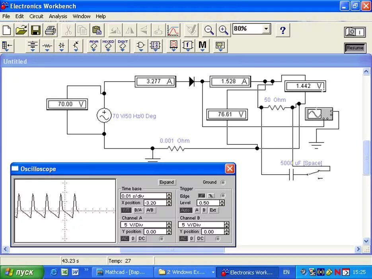Open the Windows Start (пуск) button
372x279 pixels.
(x=22, y=272)
